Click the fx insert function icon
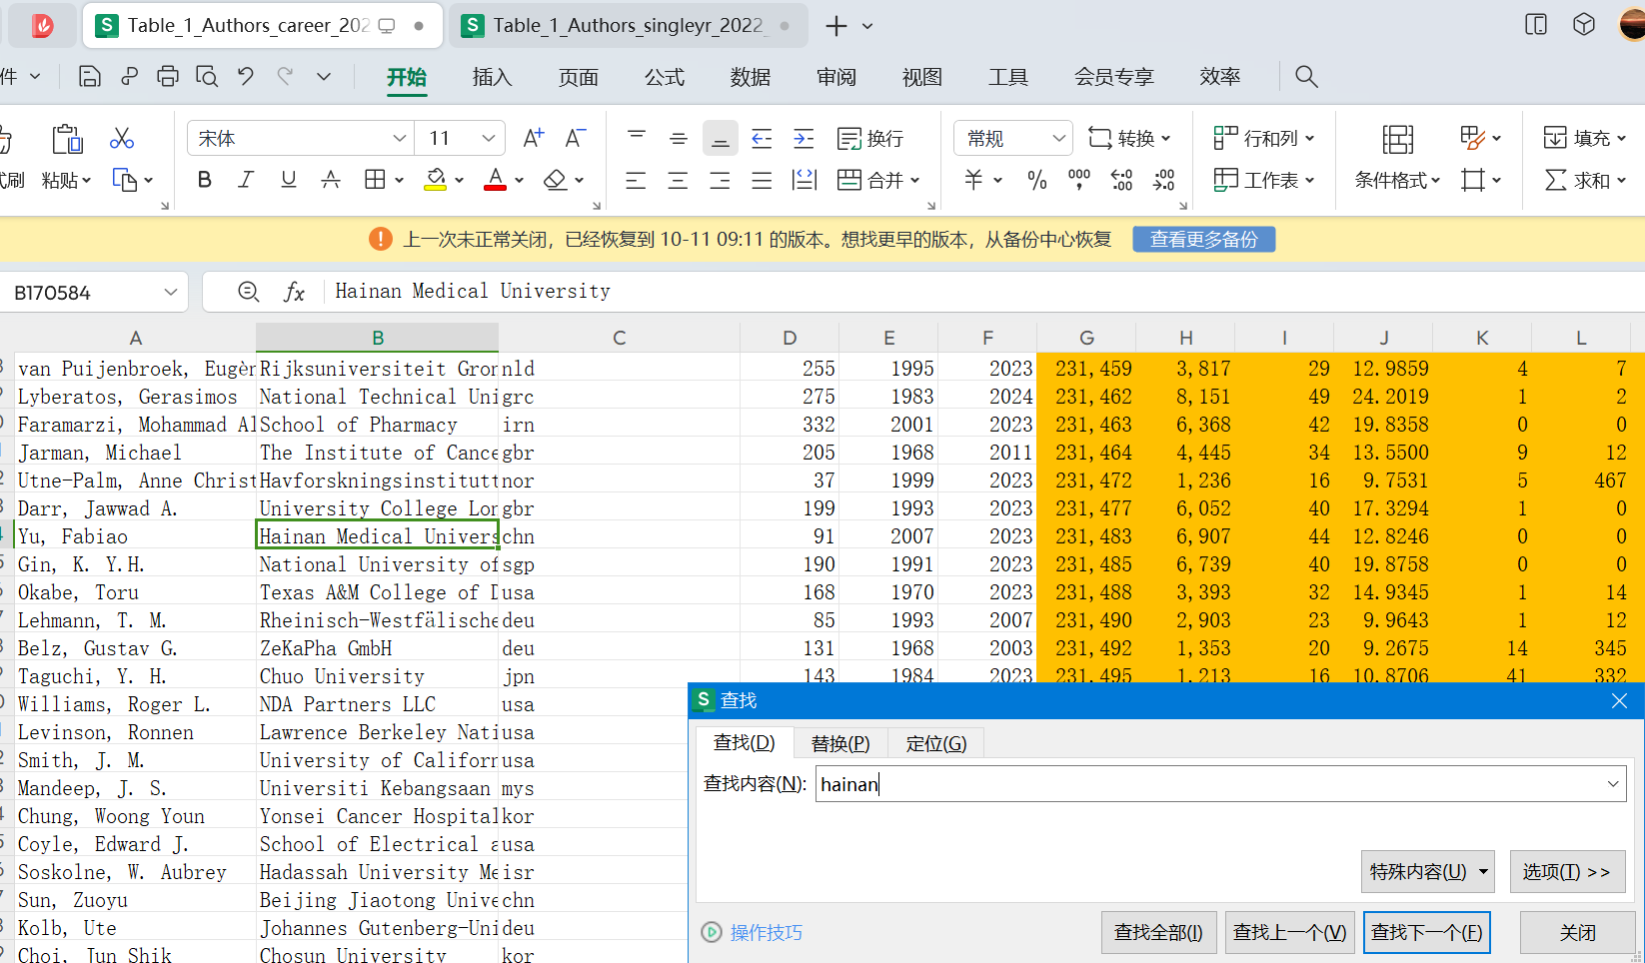The width and height of the screenshot is (1645, 963). (294, 292)
